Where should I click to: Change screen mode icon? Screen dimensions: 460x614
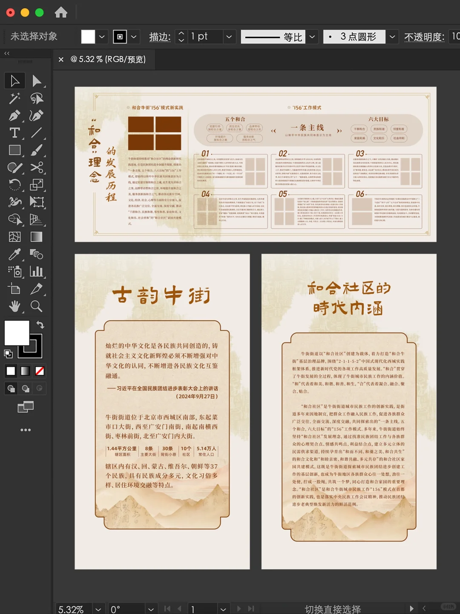coord(26,407)
